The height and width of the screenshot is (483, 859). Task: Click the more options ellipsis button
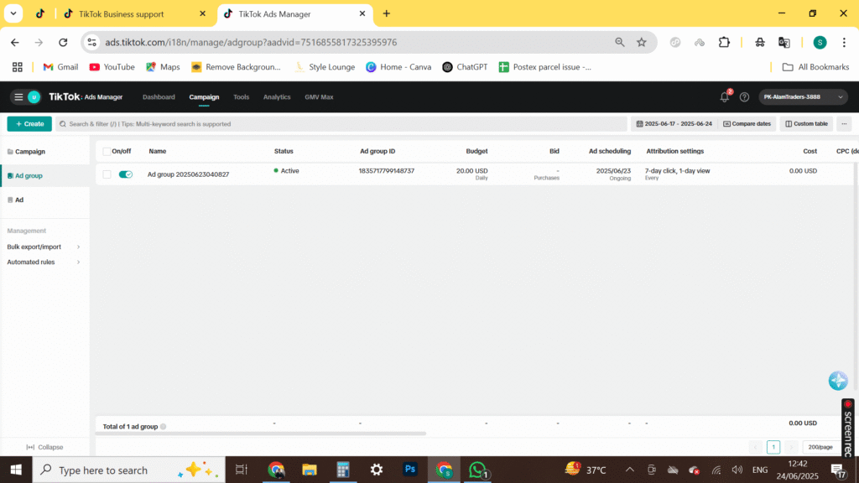coord(844,124)
